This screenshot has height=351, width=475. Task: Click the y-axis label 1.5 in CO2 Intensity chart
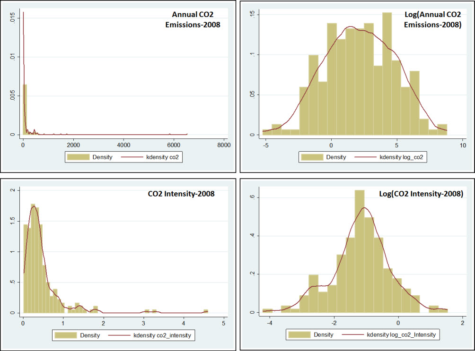[x=12, y=221]
